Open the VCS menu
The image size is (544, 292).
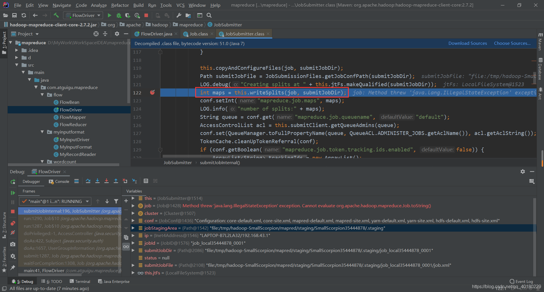180,5
